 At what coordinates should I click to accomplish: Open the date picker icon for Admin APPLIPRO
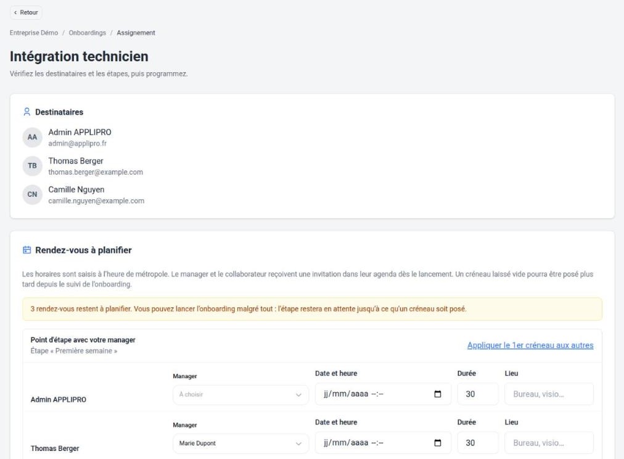point(437,394)
